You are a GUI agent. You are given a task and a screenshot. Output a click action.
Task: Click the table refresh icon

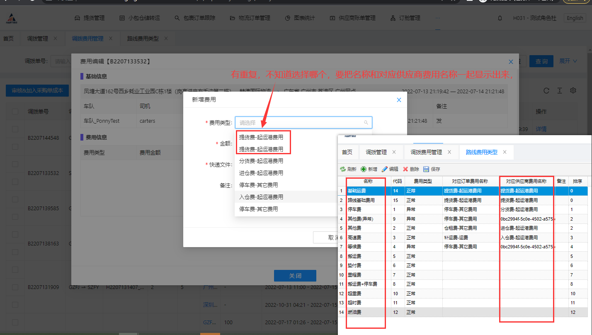point(546,91)
